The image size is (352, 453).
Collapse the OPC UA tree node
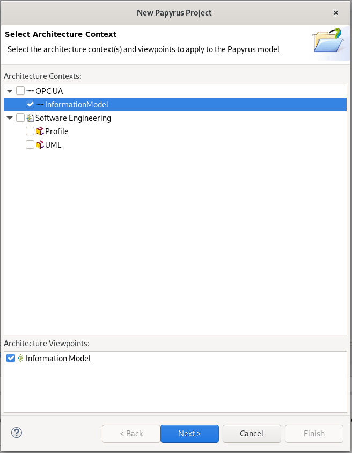point(10,91)
